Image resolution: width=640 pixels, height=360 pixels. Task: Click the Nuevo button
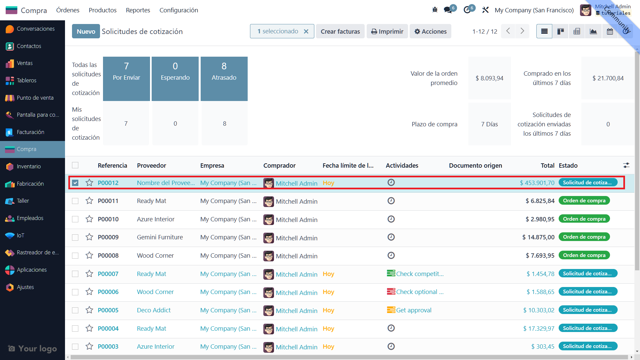[86, 31]
